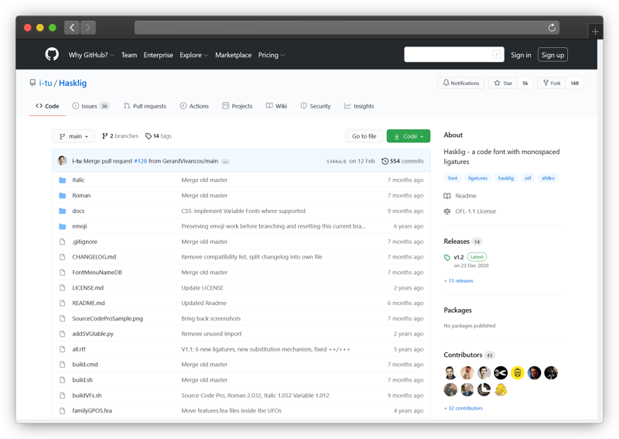Click the Sign up button
The width and height of the screenshot is (619, 439).
(552, 55)
